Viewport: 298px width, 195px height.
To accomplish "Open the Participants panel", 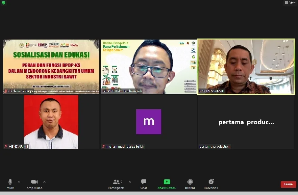I will pos(116,184).
